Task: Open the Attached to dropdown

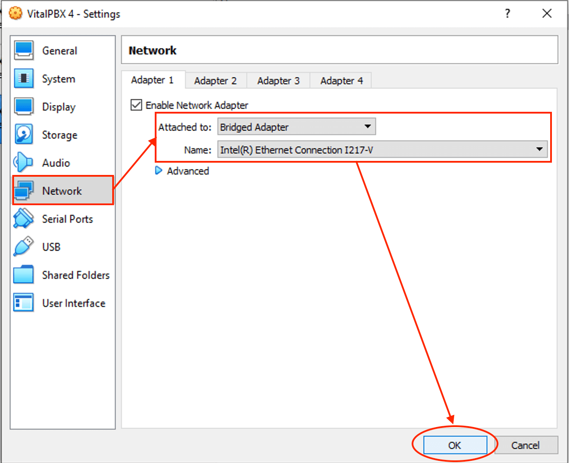Action: [367, 127]
